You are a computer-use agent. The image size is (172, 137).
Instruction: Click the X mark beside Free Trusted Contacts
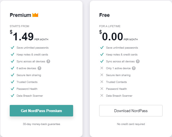(x=102, y=82)
